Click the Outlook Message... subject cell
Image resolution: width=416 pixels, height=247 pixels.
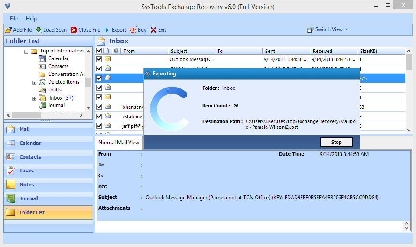tap(191, 59)
